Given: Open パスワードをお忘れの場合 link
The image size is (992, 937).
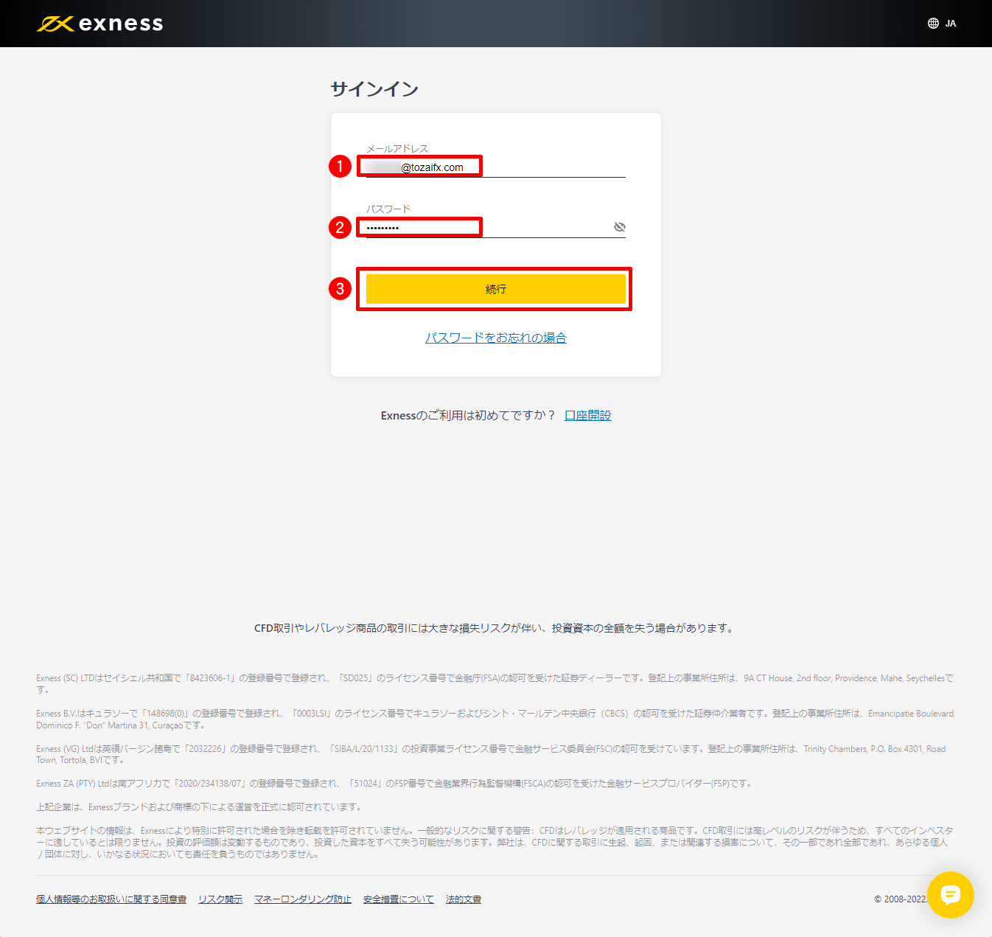Looking at the screenshot, I should tap(495, 337).
